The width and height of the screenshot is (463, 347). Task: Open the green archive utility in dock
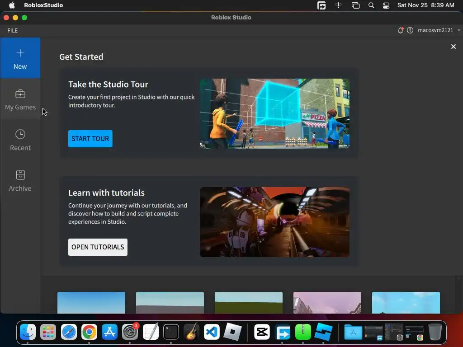tap(303, 332)
